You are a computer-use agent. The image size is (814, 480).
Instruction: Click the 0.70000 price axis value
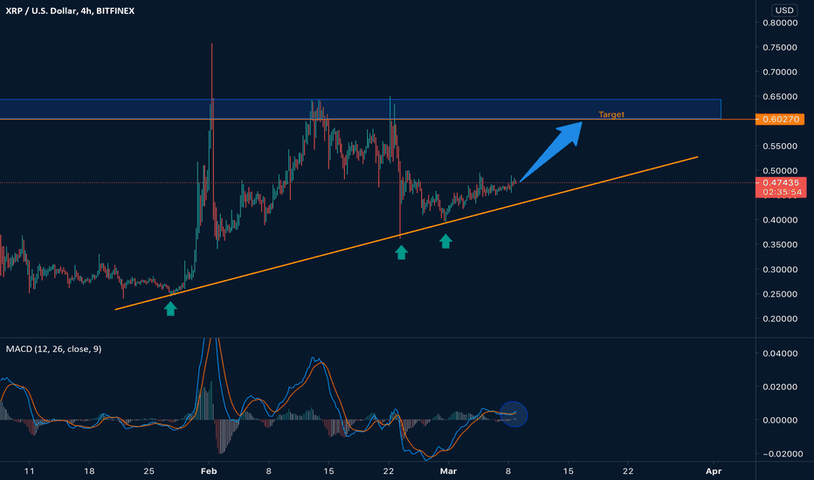point(780,72)
